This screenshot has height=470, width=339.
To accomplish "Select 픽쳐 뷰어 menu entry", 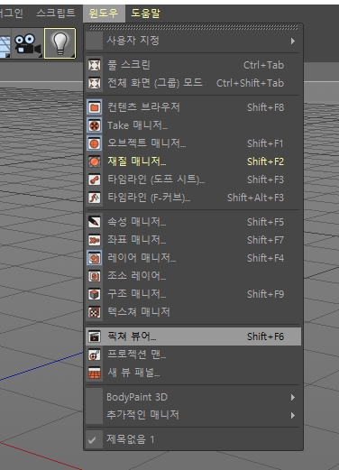I will 194,336.
